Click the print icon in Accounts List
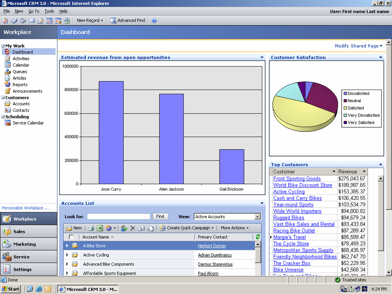392x294 pixels. (91, 228)
